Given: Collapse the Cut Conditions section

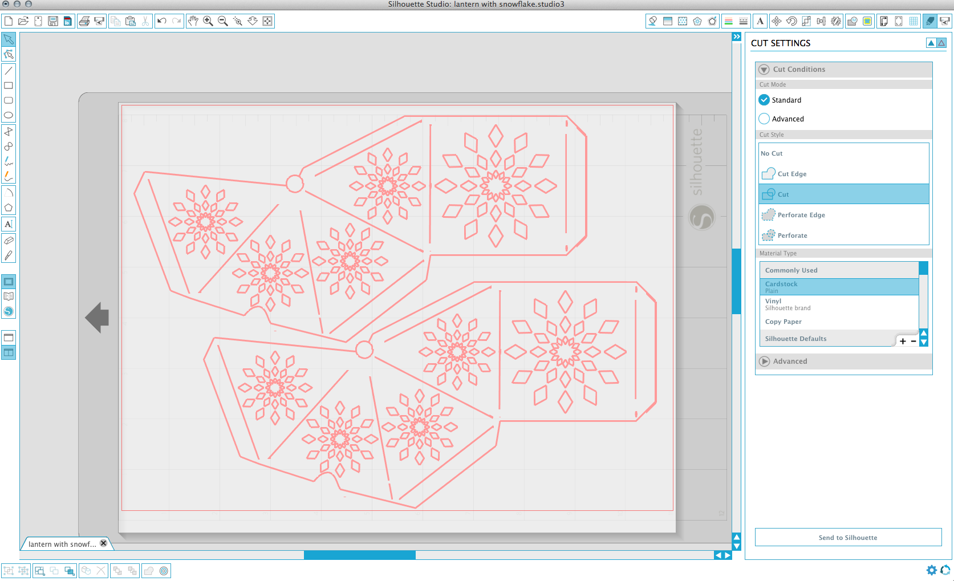Looking at the screenshot, I should tap(764, 70).
